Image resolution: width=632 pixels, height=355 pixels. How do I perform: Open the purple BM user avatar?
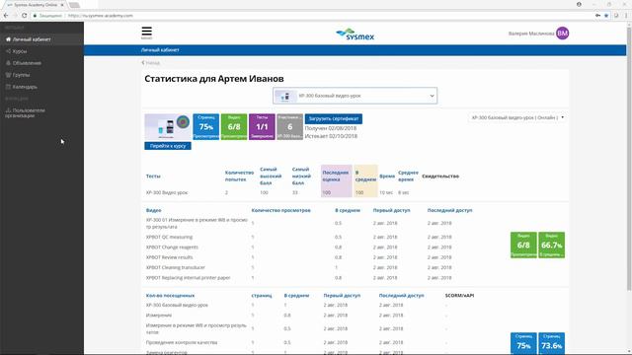562,34
